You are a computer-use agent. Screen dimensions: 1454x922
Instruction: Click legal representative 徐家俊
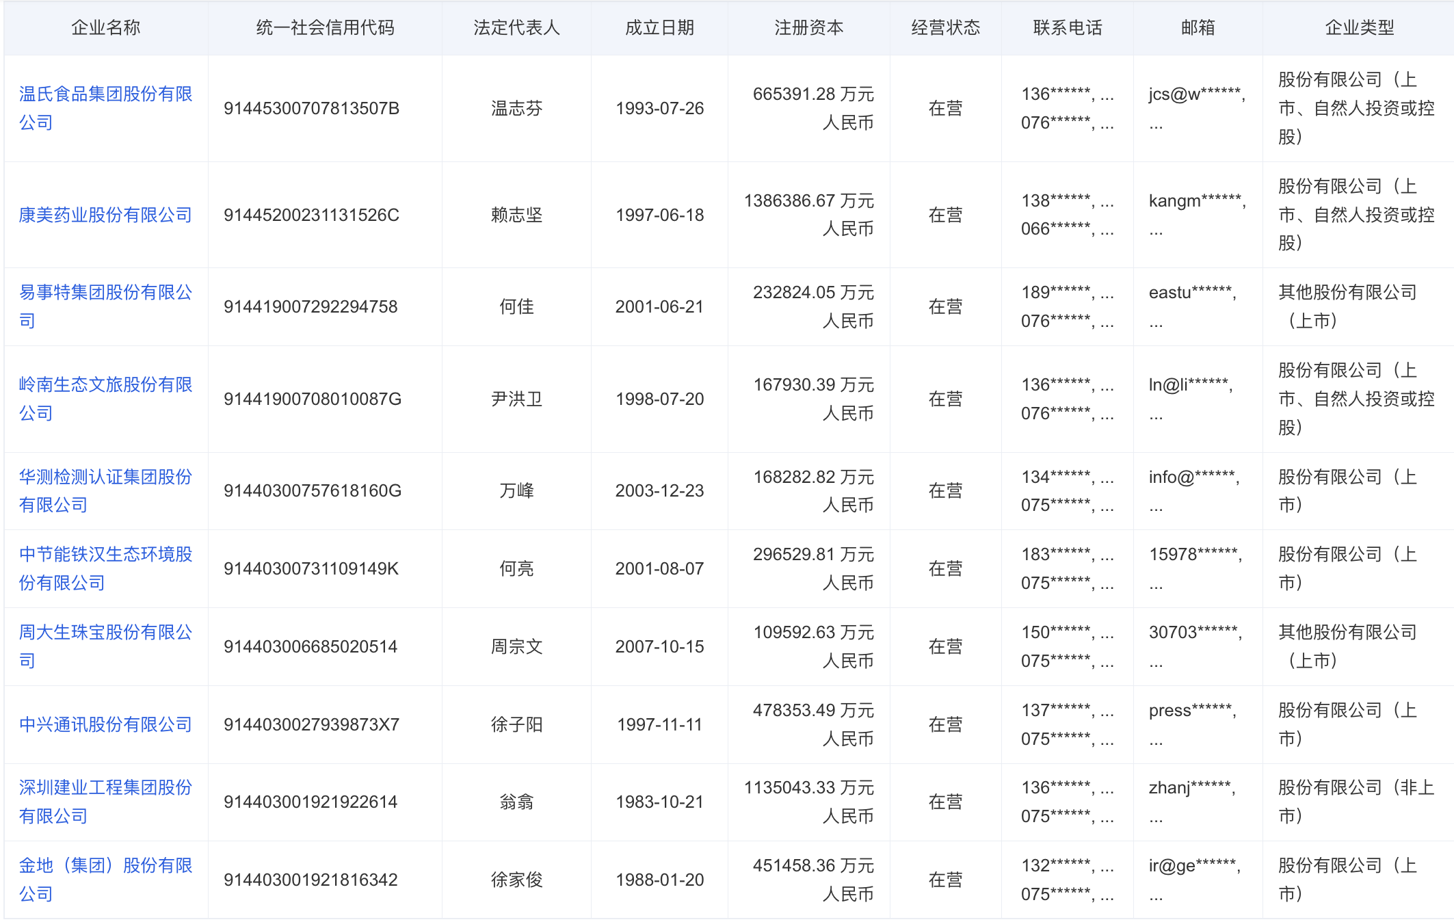click(x=516, y=880)
